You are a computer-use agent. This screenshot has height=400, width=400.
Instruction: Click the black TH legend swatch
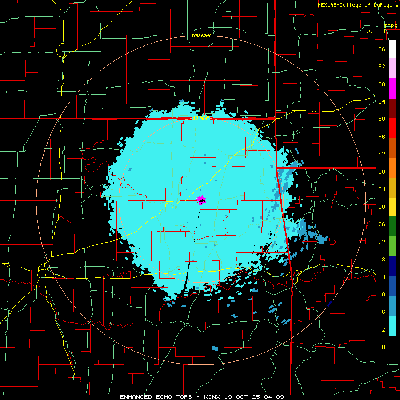click(392, 346)
